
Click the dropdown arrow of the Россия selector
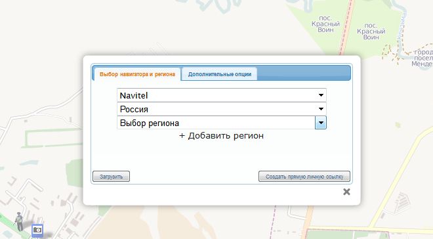[x=321, y=109]
